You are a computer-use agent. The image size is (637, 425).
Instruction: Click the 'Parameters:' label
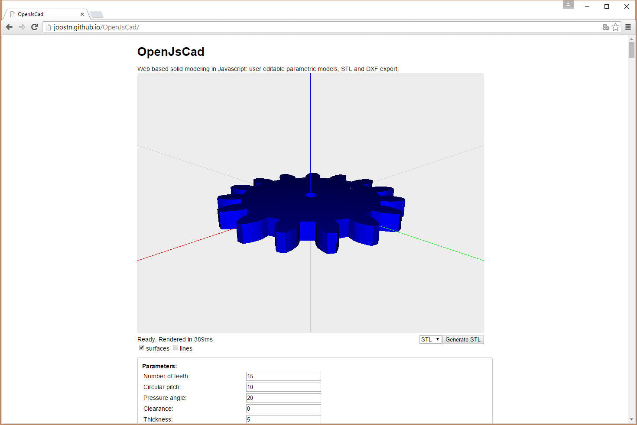(x=159, y=366)
